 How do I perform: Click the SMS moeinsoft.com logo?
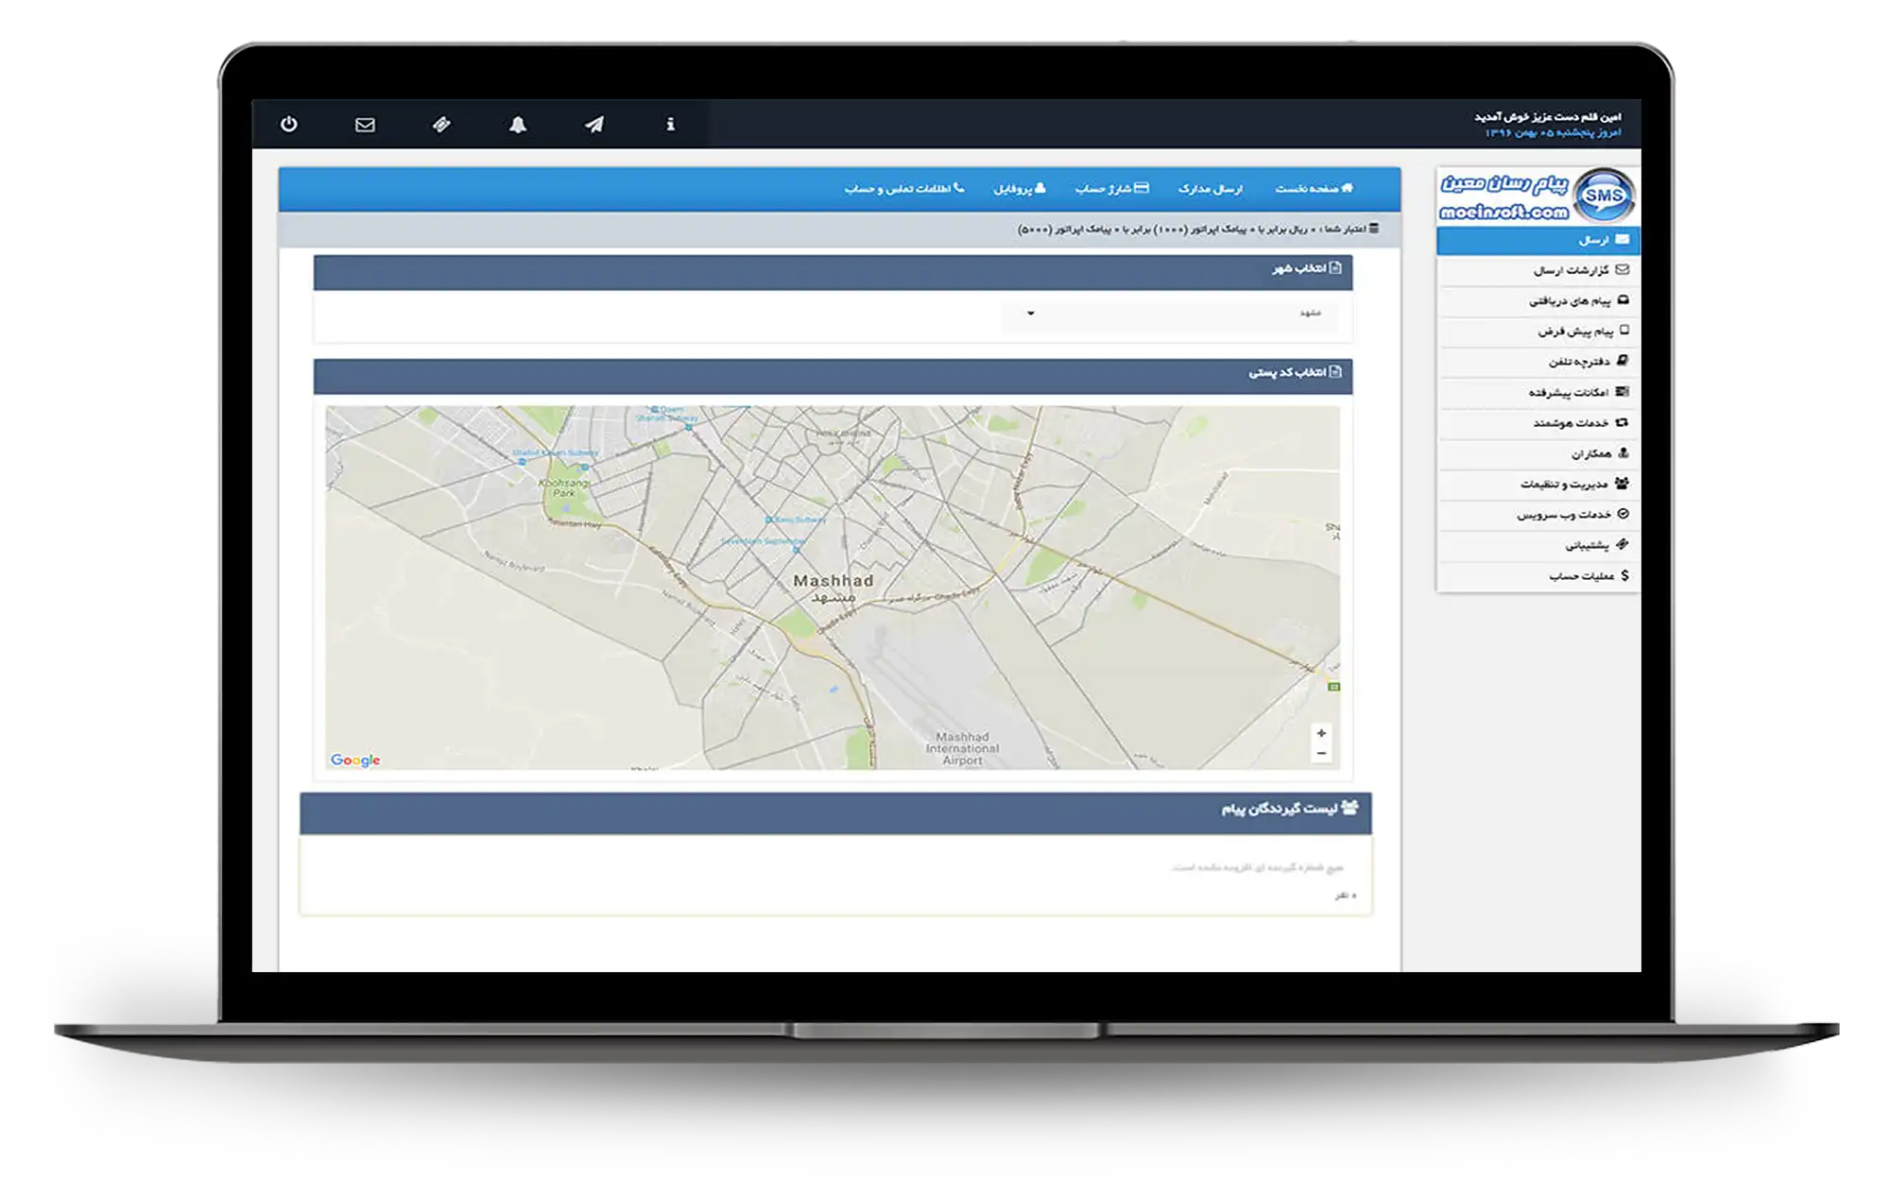click(1538, 196)
